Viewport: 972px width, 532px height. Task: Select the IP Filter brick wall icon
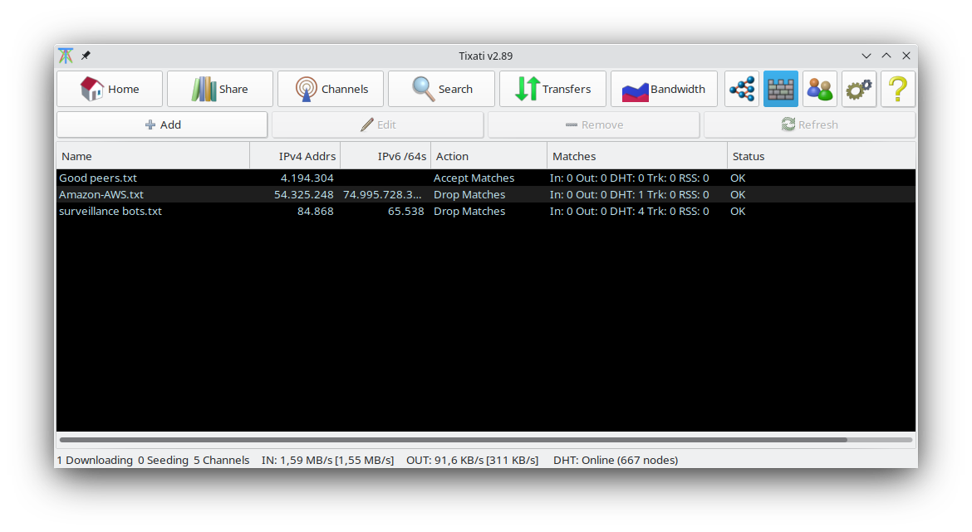[x=780, y=88]
